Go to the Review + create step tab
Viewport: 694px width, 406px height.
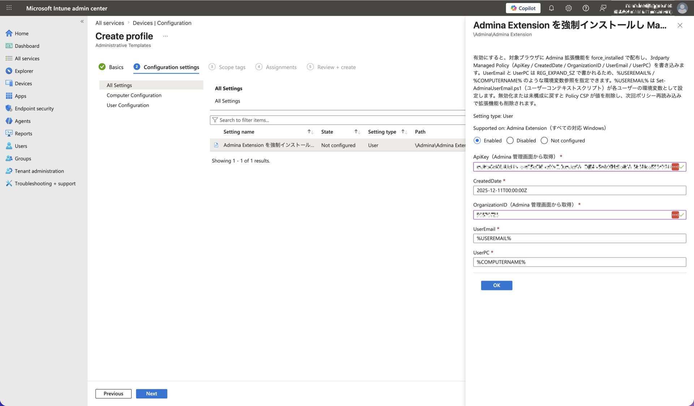tap(331, 67)
